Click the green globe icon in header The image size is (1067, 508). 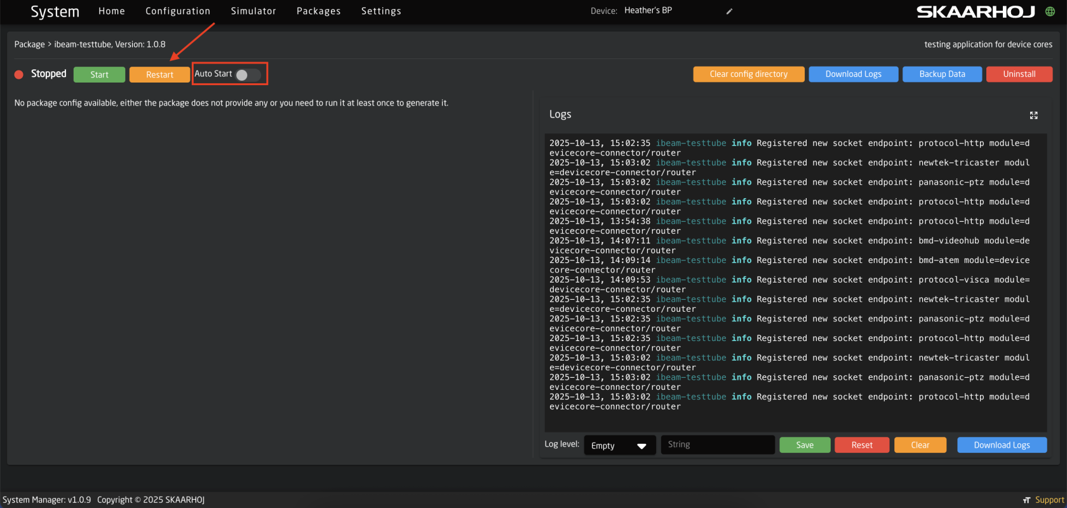click(1050, 11)
